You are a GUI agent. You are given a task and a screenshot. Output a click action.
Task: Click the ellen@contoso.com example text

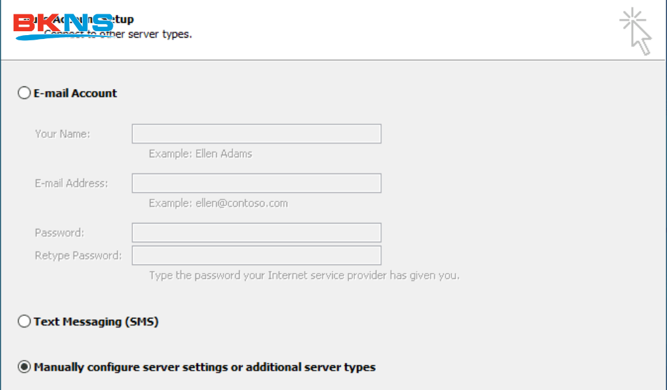pyautogui.click(x=218, y=203)
